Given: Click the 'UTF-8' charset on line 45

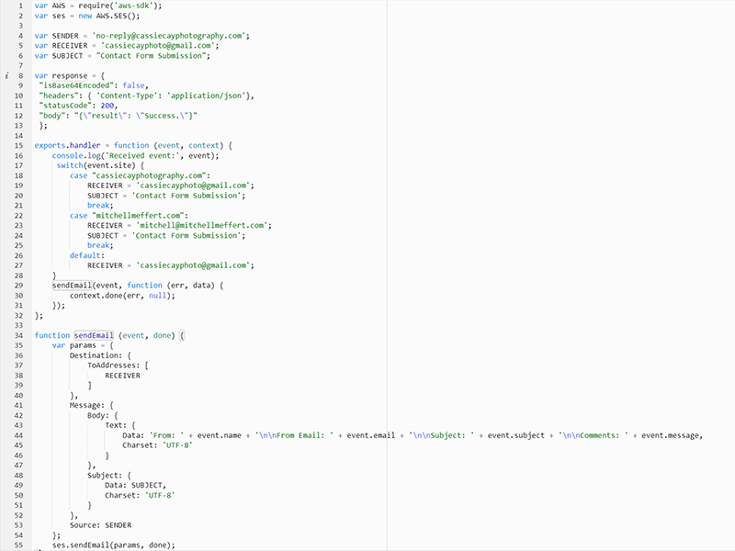Looking at the screenshot, I should click(177, 445).
